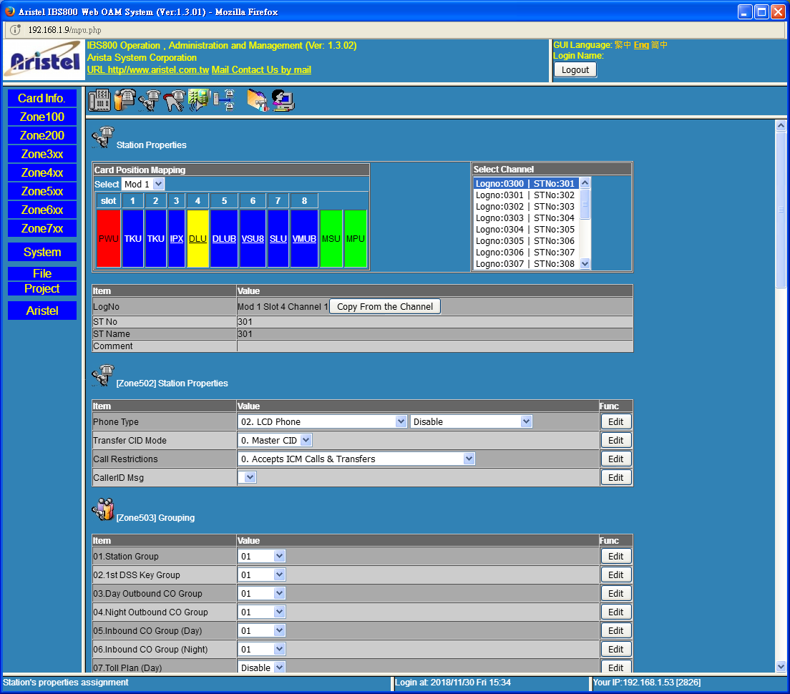Viewport: 790px width, 694px height.
Task: Select the VMUB card in slot 8
Action: 304,238
